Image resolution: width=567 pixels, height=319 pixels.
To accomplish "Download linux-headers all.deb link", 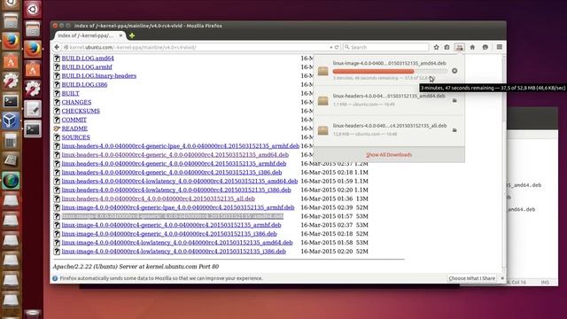I will click(158, 198).
